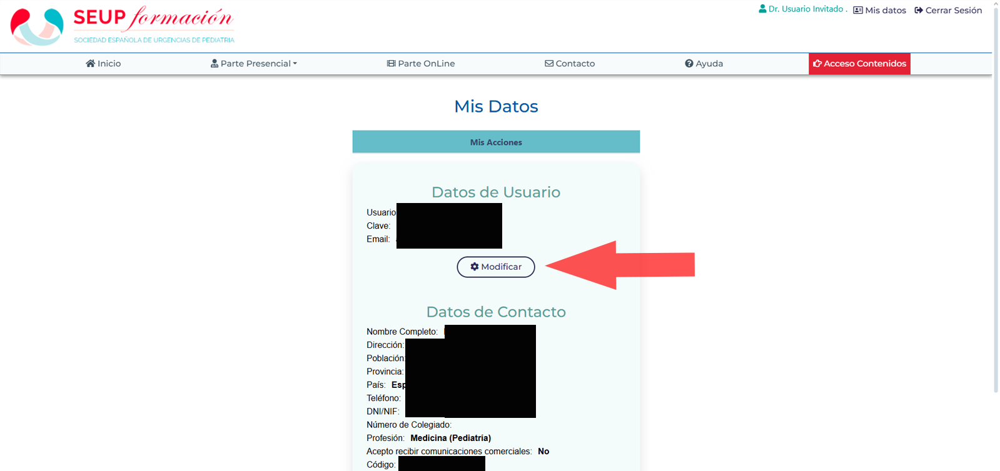Image resolution: width=1000 pixels, height=471 pixels.
Task: Click the gear icon in Modificar
Action: point(475,267)
